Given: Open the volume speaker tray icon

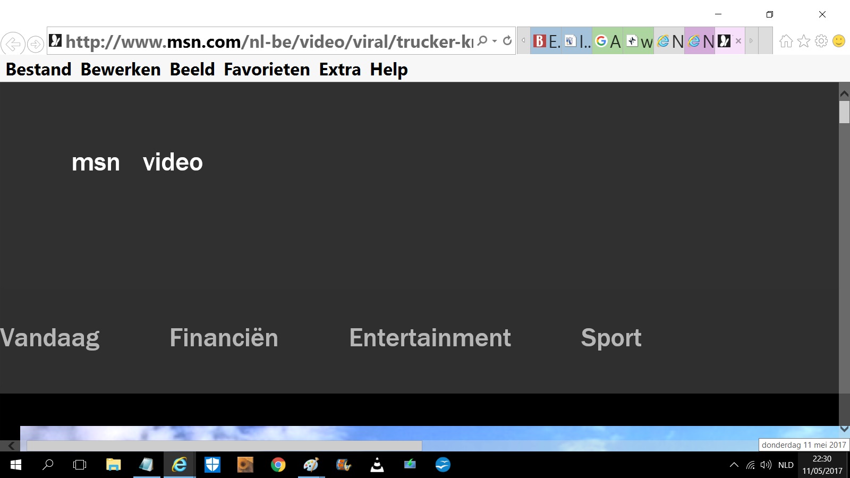Looking at the screenshot, I should pyautogui.click(x=766, y=465).
